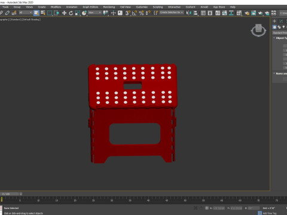
Task: Open the selection filter All dropdown
Action: [25, 13]
